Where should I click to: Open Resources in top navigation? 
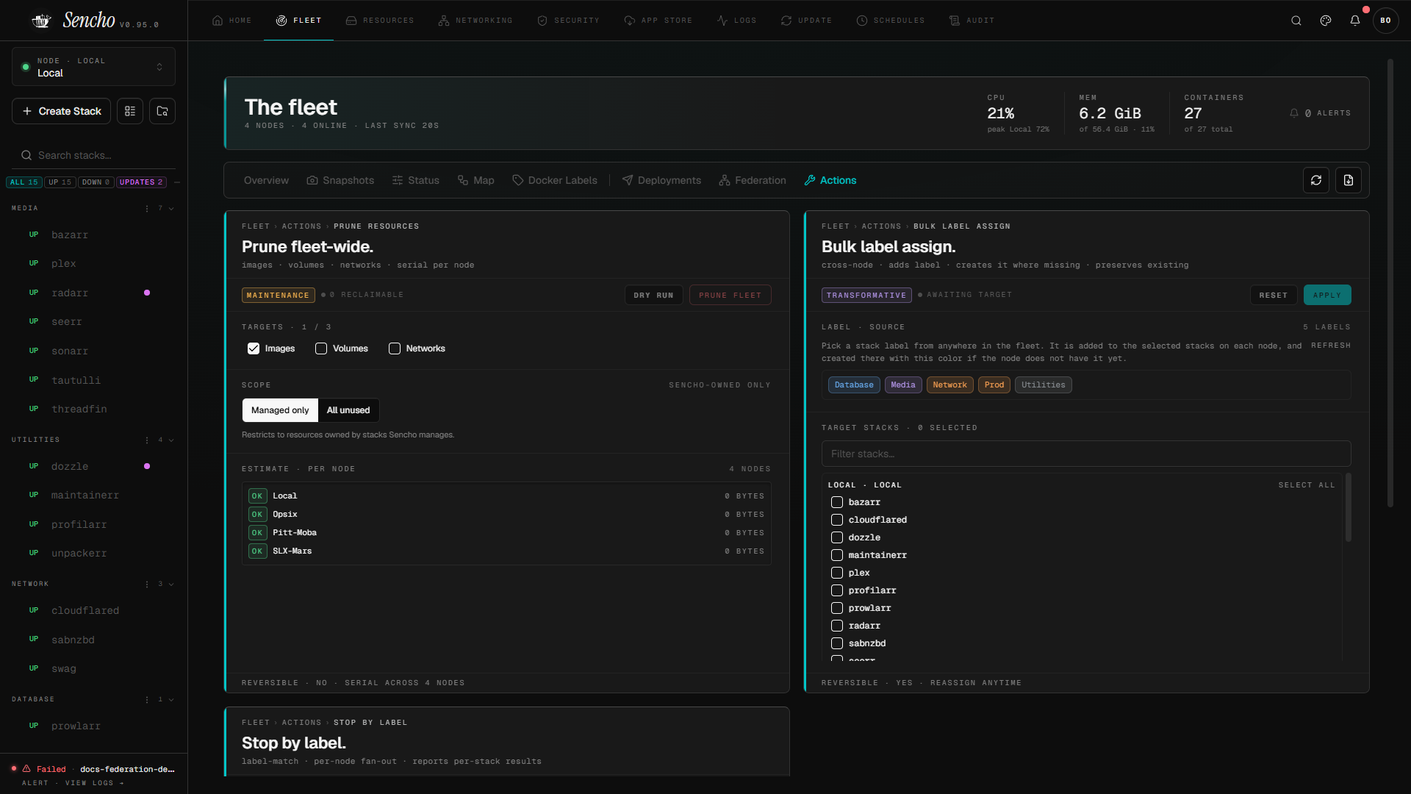(x=380, y=21)
